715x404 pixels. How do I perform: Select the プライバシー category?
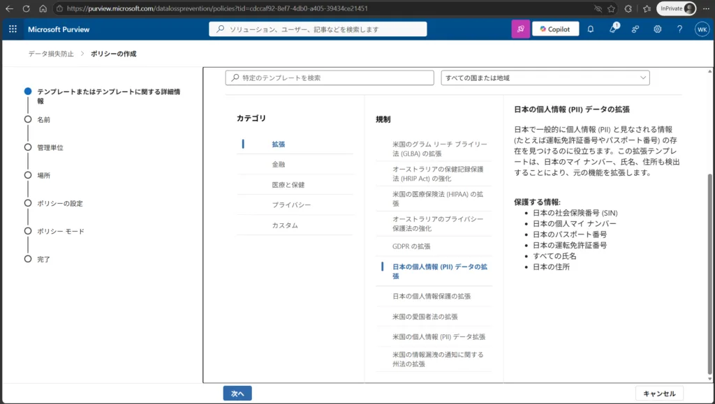[x=291, y=205]
